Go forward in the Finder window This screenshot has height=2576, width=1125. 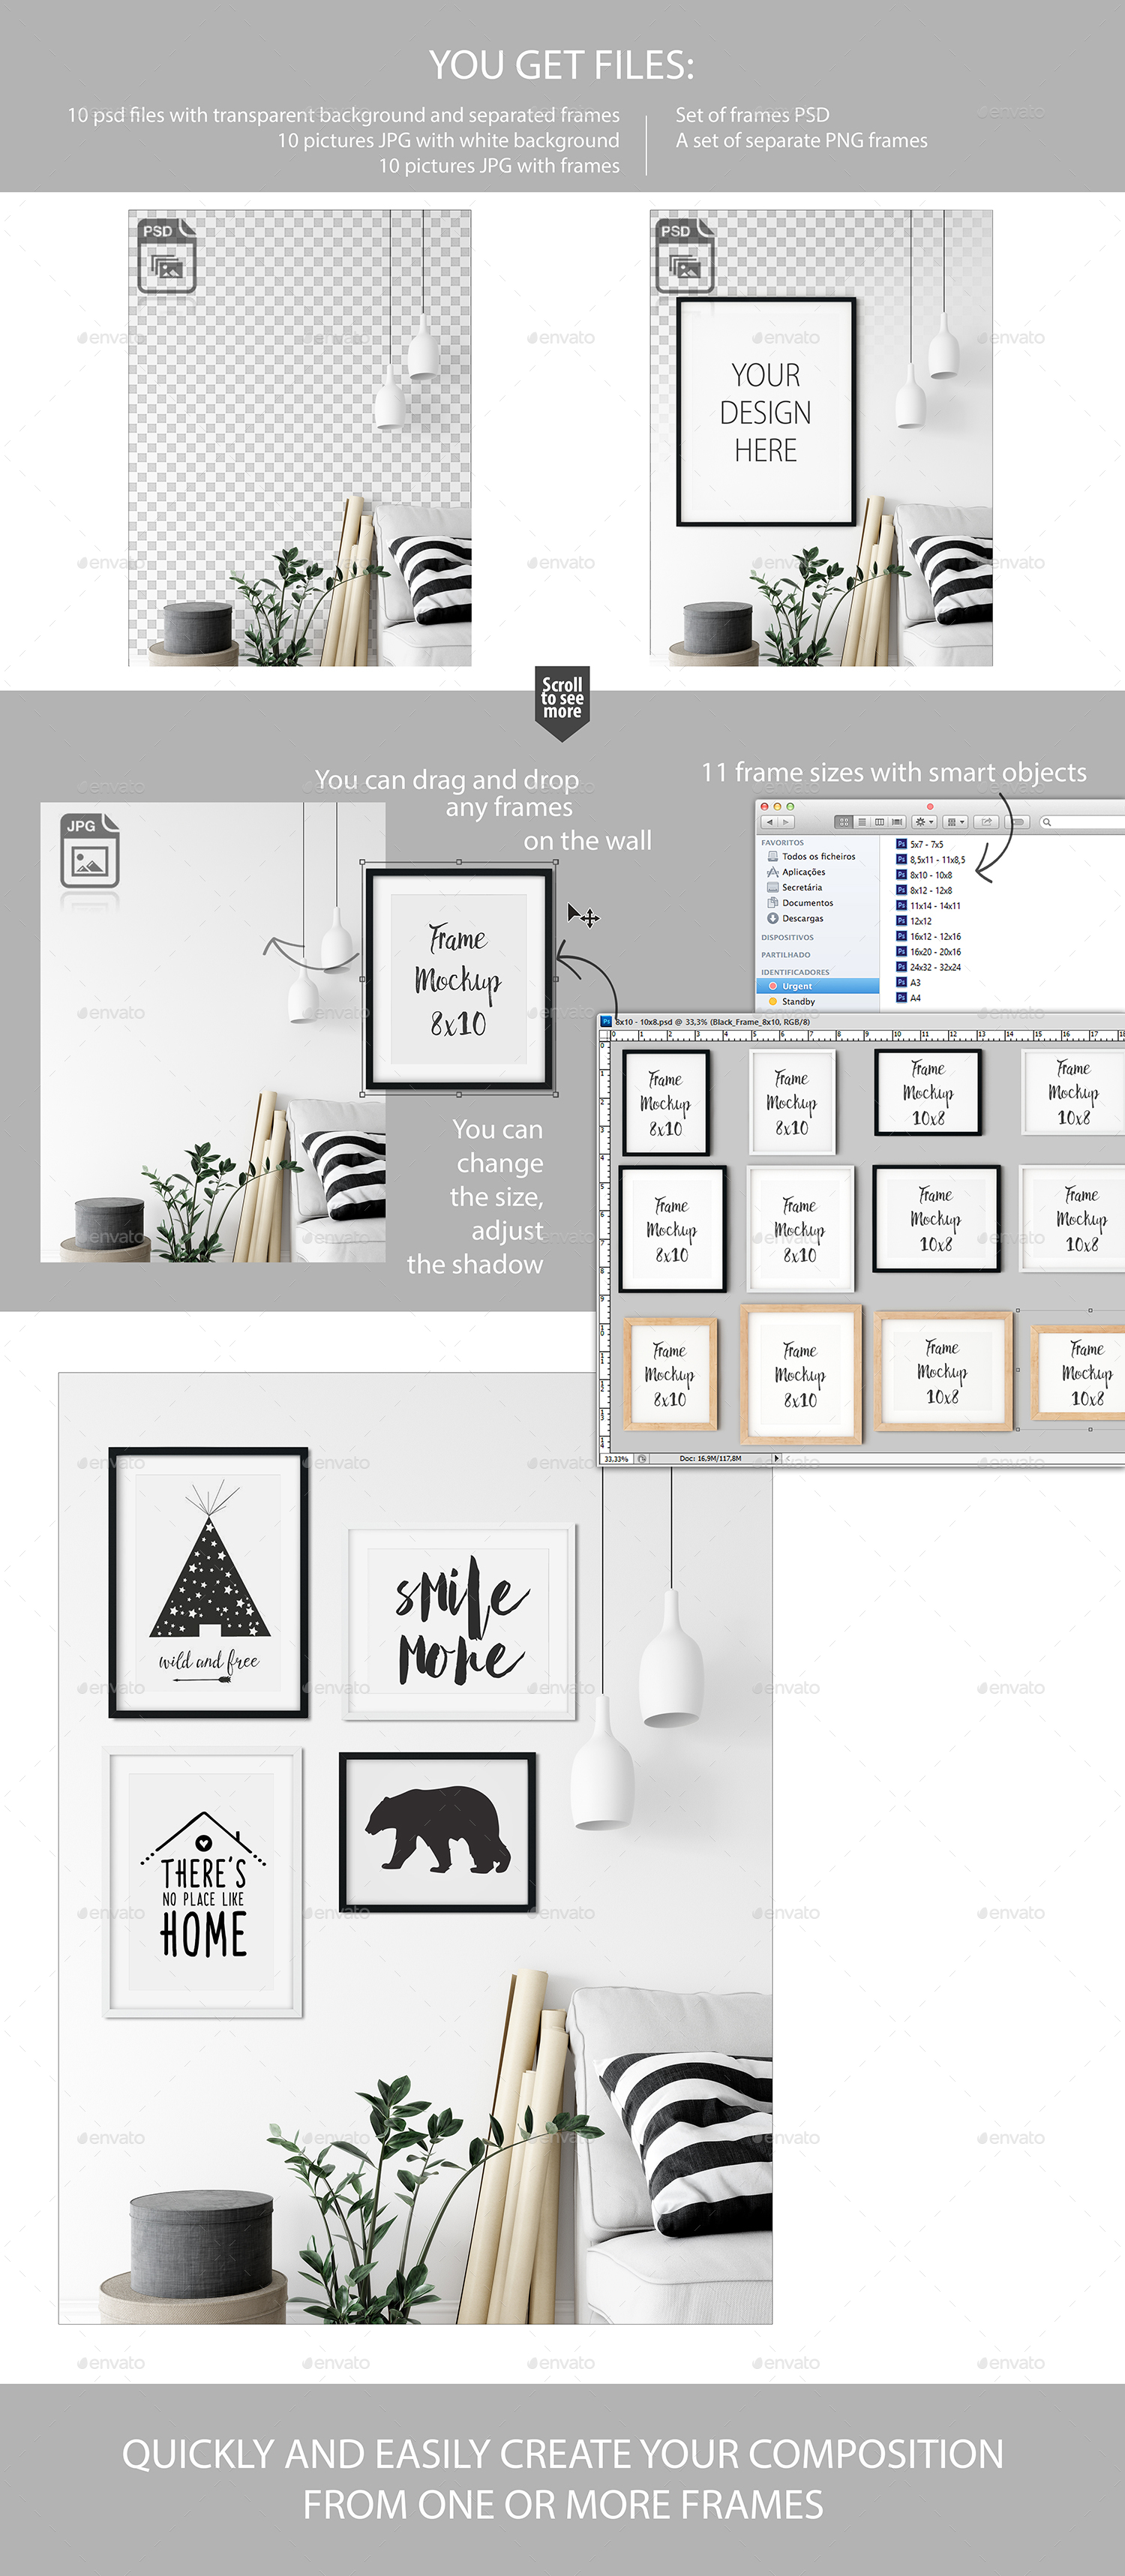(785, 822)
